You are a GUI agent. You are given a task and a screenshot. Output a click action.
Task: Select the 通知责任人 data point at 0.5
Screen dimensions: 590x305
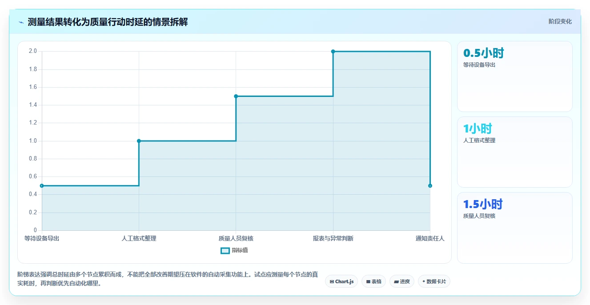pyautogui.click(x=430, y=186)
